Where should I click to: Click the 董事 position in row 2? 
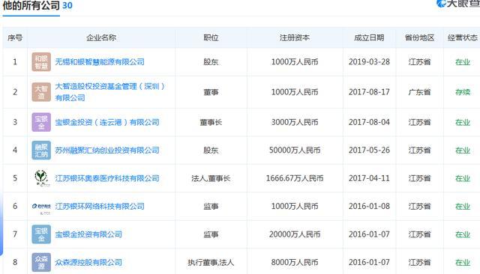211,92
